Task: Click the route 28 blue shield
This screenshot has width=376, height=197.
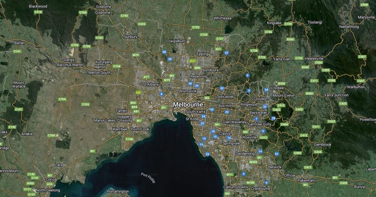Action: click(274, 118)
